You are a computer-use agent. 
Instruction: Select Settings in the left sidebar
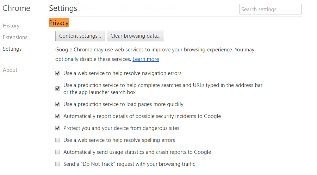[x=12, y=49]
